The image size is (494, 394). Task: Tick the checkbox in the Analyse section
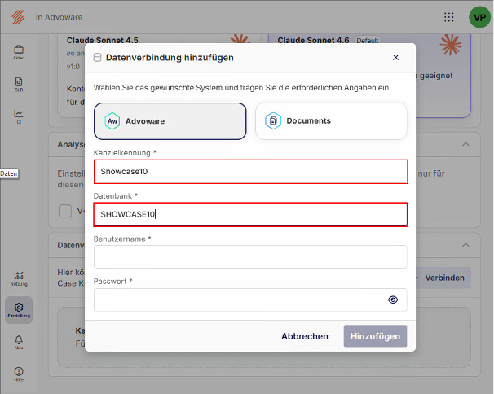(x=65, y=211)
